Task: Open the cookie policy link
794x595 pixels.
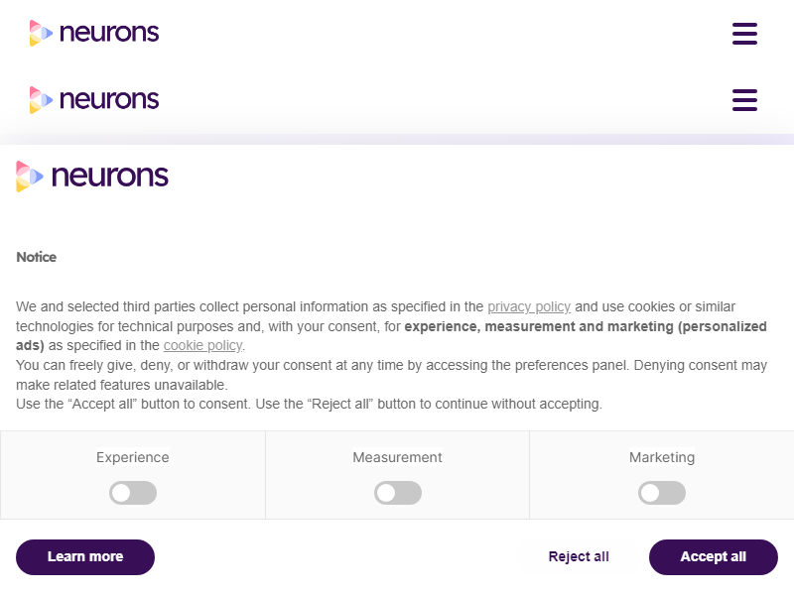Action: click(x=202, y=345)
